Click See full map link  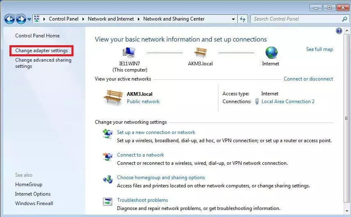pyautogui.click(x=319, y=49)
